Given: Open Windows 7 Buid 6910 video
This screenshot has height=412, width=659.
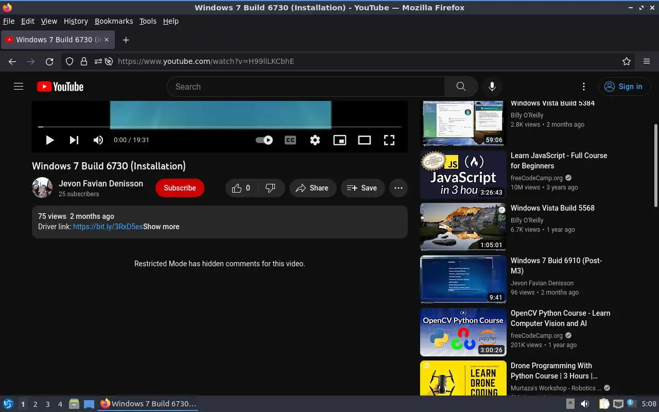Looking at the screenshot, I should pos(556,266).
